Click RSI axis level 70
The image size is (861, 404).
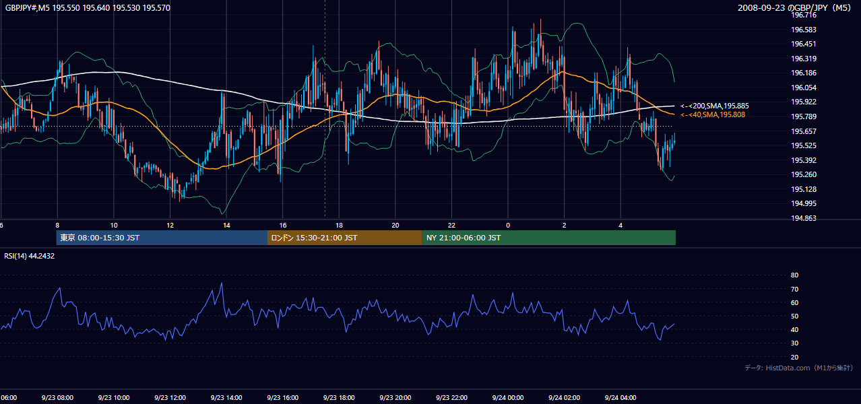pyautogui.click(x=794, y=289)
